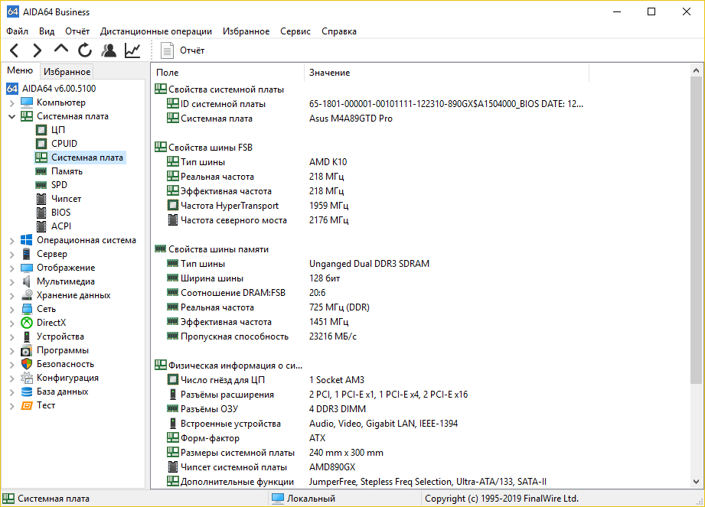
Task: Expand the Хранение данных tree node
Action: [x=11, y=295]
